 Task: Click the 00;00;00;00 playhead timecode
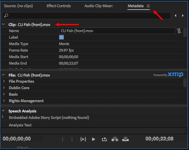coord(17,139)
